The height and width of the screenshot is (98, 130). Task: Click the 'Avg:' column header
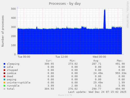click(x=97, y=61)
